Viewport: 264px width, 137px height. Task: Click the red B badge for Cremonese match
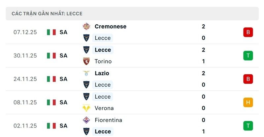coord(248,32)
